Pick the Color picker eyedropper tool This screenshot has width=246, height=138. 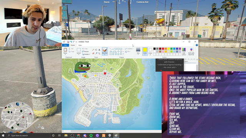96,54
